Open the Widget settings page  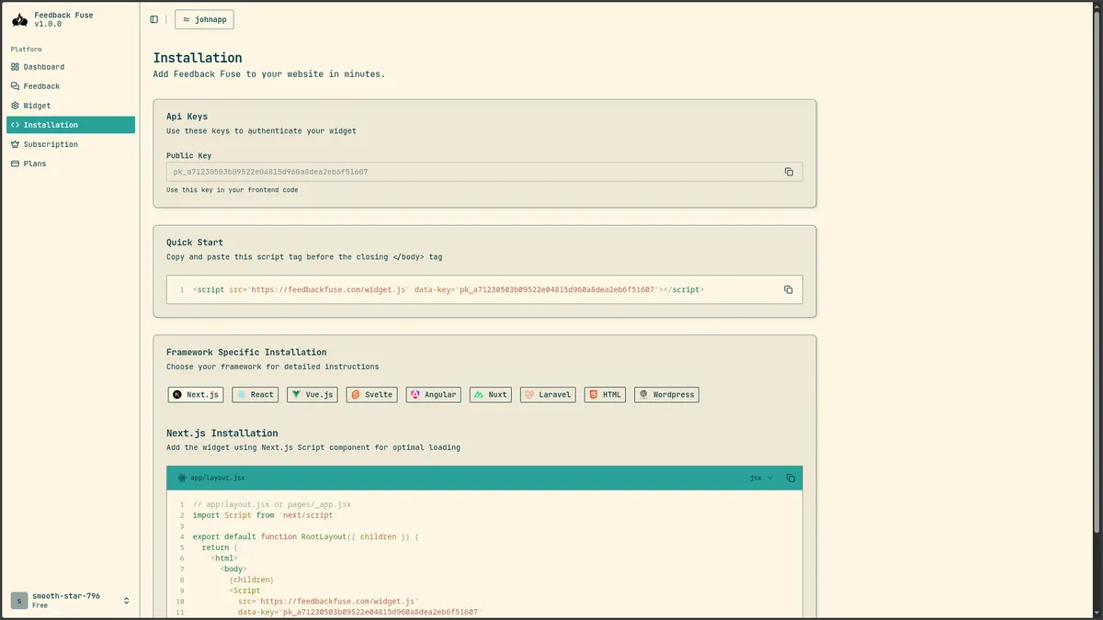coord(37,106)
